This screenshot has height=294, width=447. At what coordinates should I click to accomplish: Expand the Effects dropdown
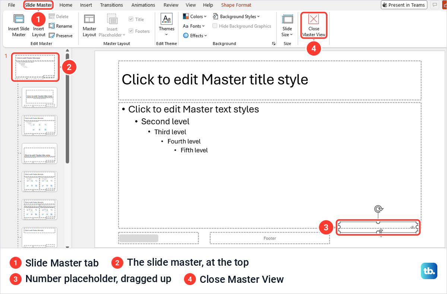click(x=195, y=36)
